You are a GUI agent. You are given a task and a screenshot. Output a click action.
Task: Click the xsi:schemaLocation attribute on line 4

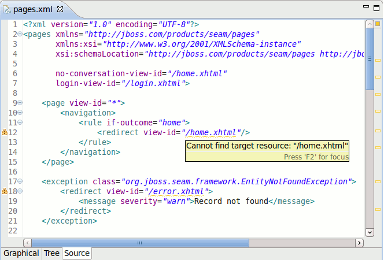[97, 54]
